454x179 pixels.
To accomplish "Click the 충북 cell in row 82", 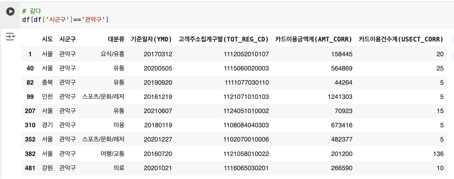I will click(47, 82).
